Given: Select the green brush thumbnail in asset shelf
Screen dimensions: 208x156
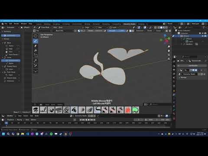Looking at the screenshot, I should (x=136, y=110).
